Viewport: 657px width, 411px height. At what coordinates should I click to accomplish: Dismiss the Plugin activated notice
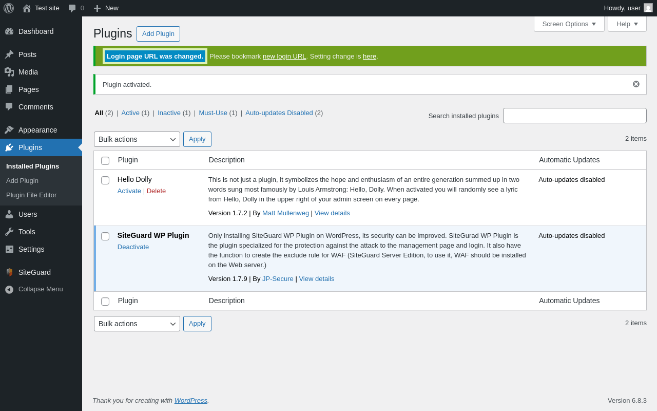coord(636,84)
